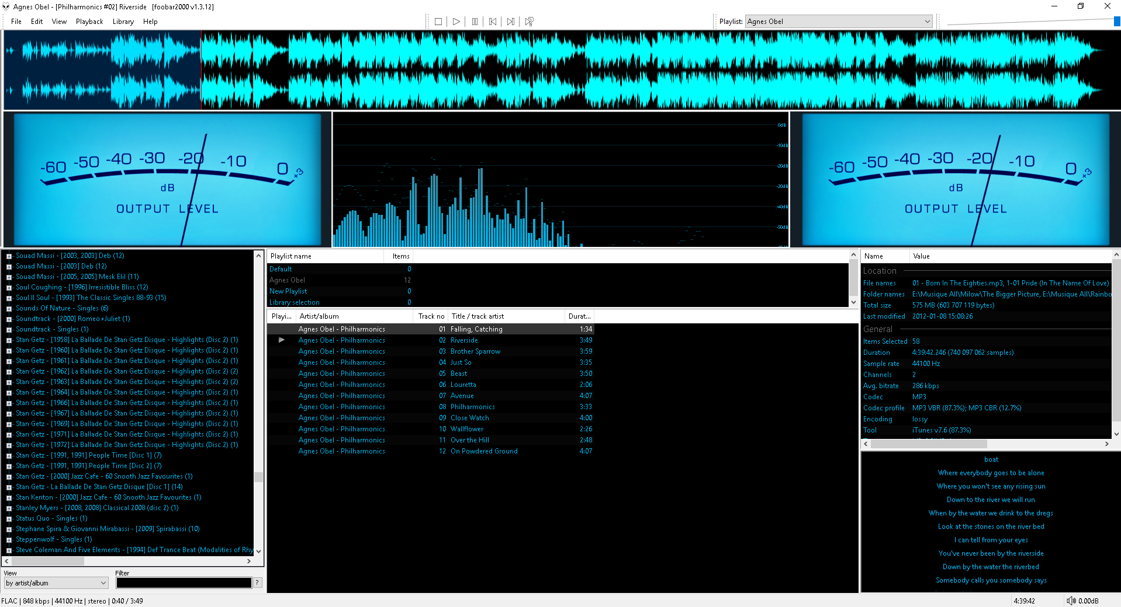Select track 01 Falling, Catching
Screen dimensions: 1121x607
click(431, 329)
